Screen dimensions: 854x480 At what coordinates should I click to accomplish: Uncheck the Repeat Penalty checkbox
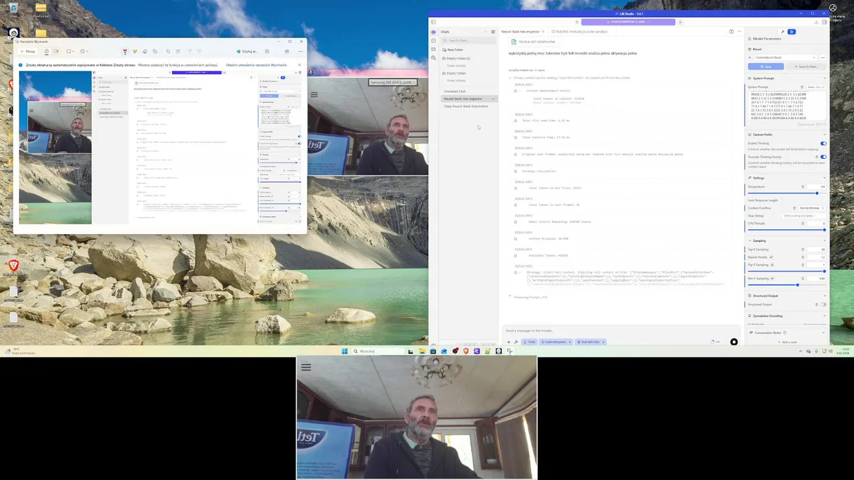click(x=771, y=257)
